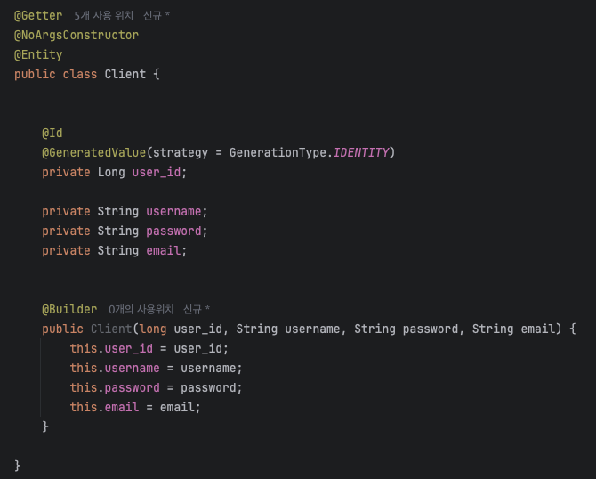The width and height of the screenshot is (596, 479).
Task: Click the Client constructor name
Action: pos(111,329)
